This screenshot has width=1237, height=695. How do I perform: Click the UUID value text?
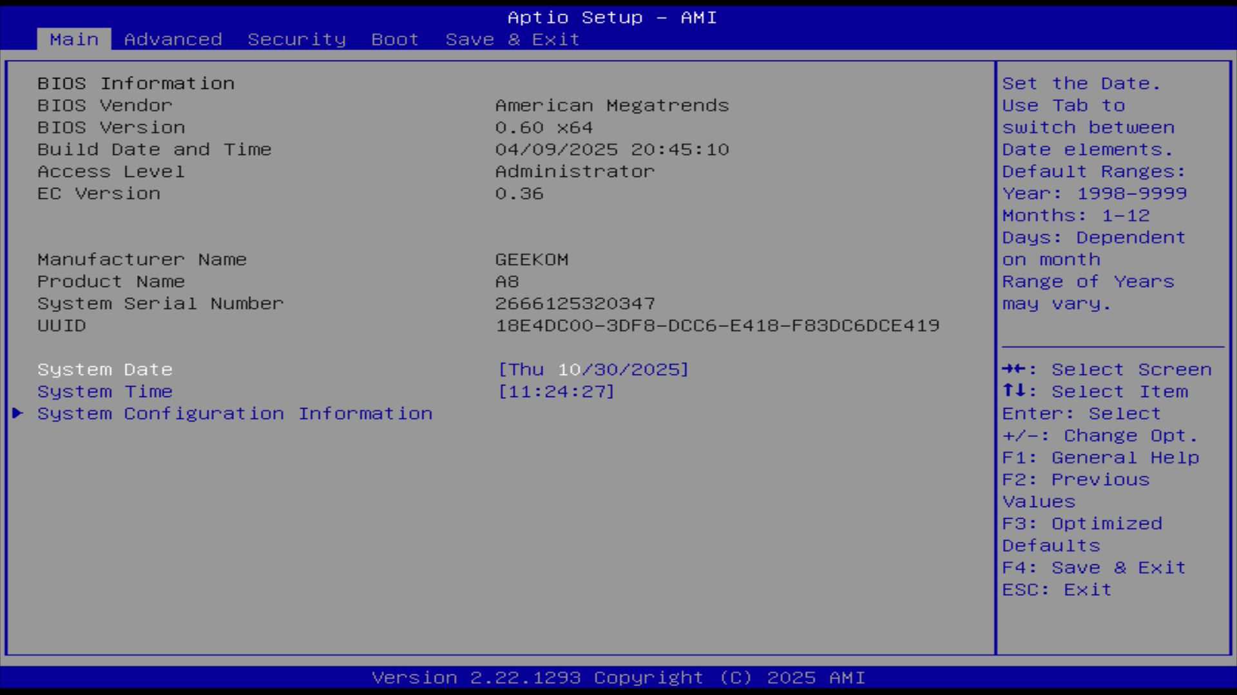pyautogui.click(x=717, y=326)
